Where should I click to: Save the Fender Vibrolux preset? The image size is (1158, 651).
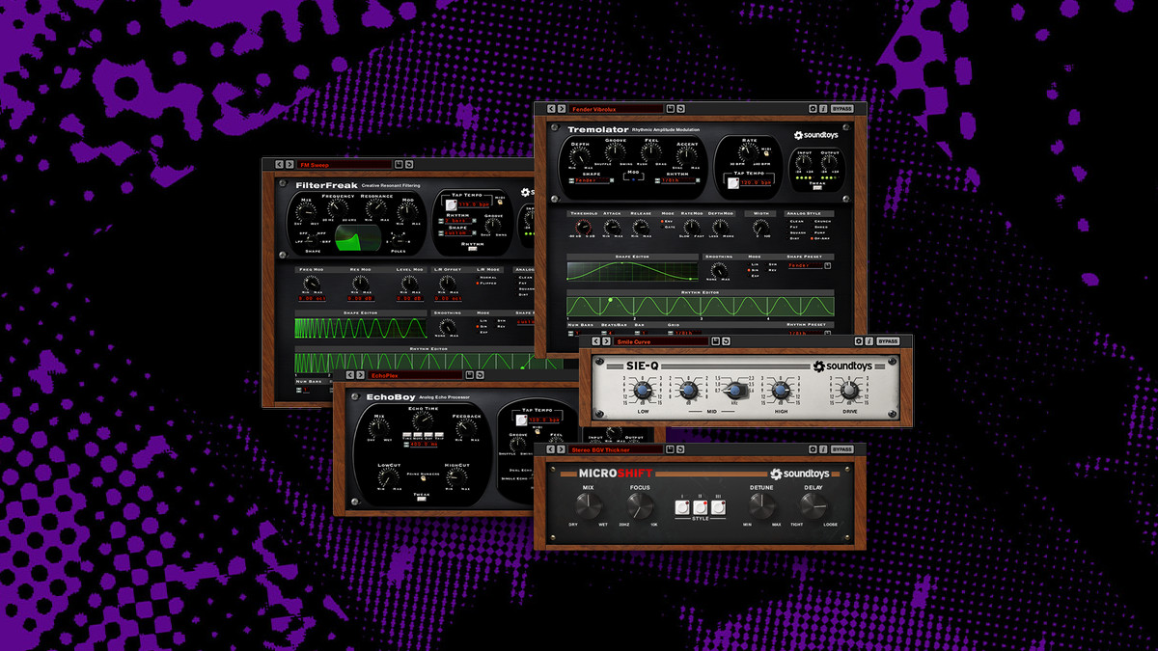(x=671, y=109)
